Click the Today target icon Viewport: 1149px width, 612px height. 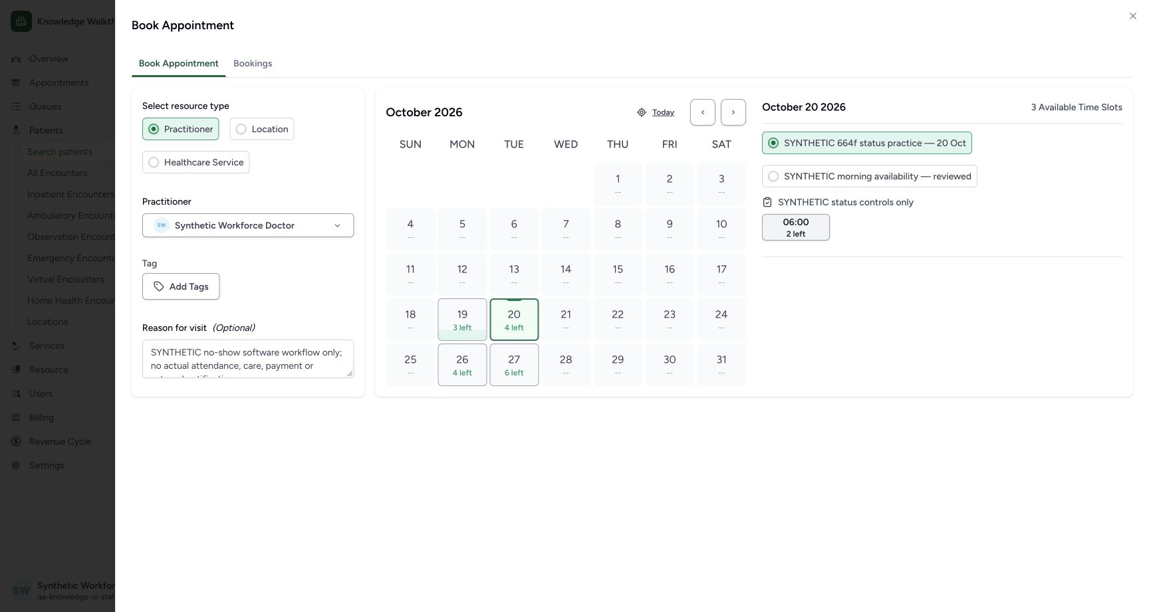click(642, 112)
